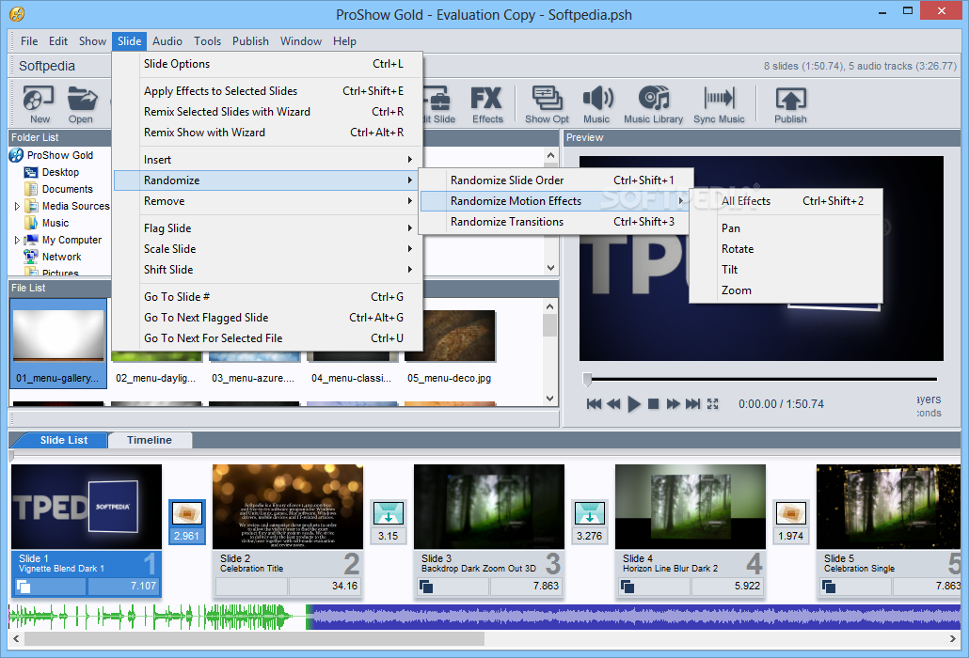Open the FX Effects toolbar icon
Image resolution: width=969 pixels, height=658 pixels.
point(487,103)
